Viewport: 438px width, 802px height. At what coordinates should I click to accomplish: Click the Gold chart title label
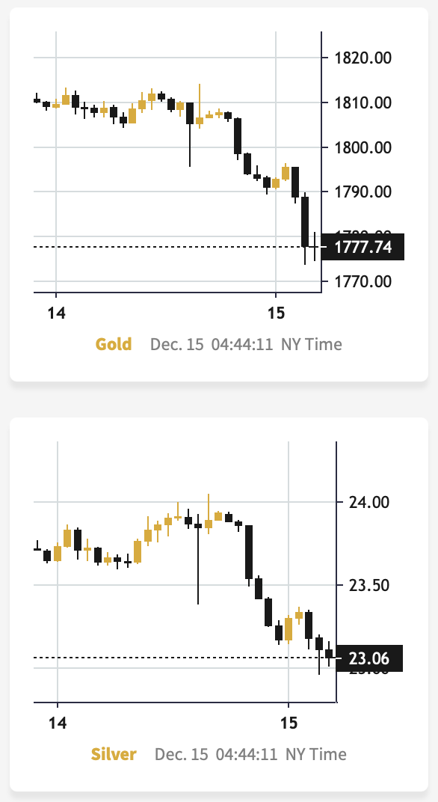tap(114, 344)
